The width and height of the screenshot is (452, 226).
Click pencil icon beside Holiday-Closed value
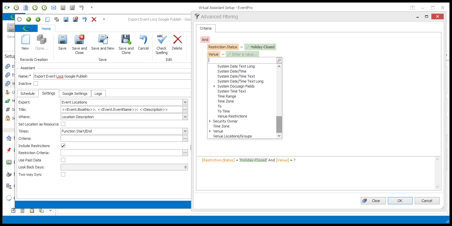[247, 47]
